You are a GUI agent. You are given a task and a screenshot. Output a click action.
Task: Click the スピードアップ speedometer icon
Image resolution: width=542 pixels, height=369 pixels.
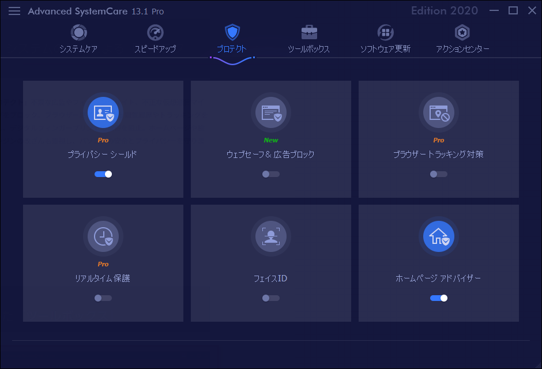(155, 32)
